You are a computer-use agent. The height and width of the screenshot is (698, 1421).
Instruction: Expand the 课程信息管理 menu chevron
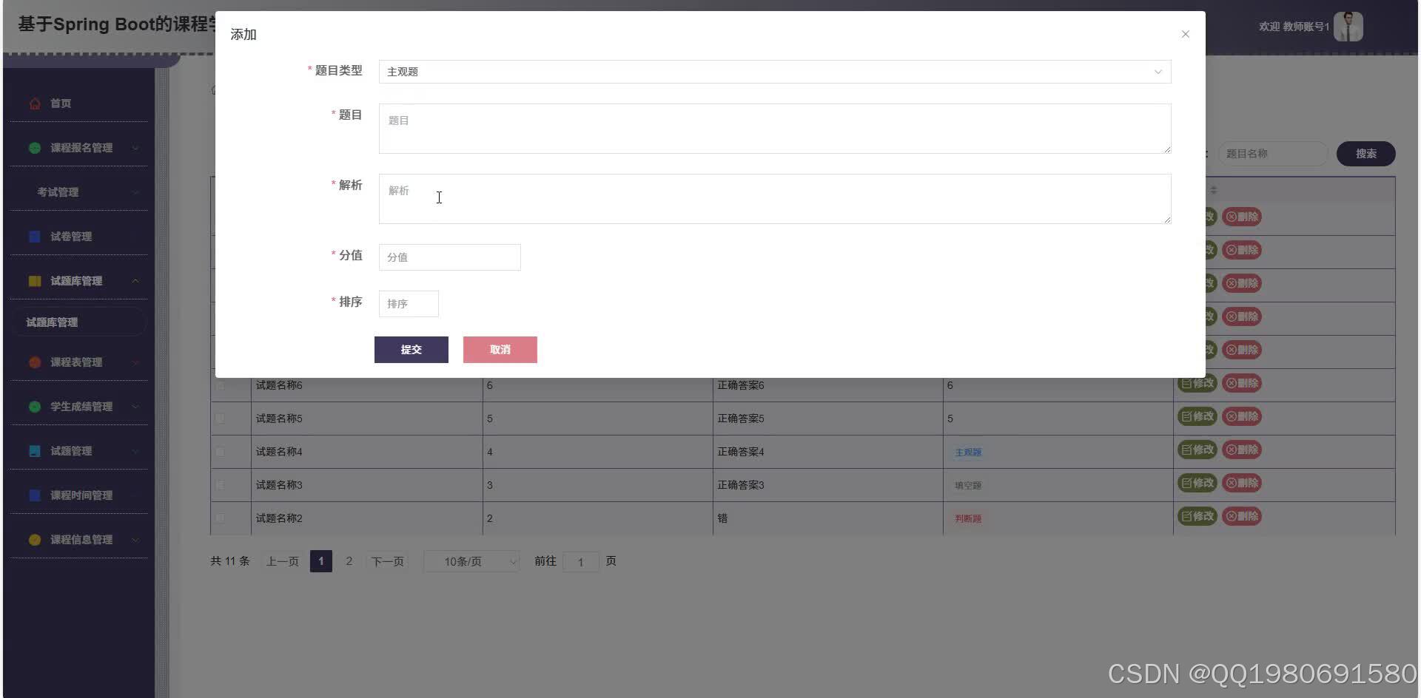(135, 540)
